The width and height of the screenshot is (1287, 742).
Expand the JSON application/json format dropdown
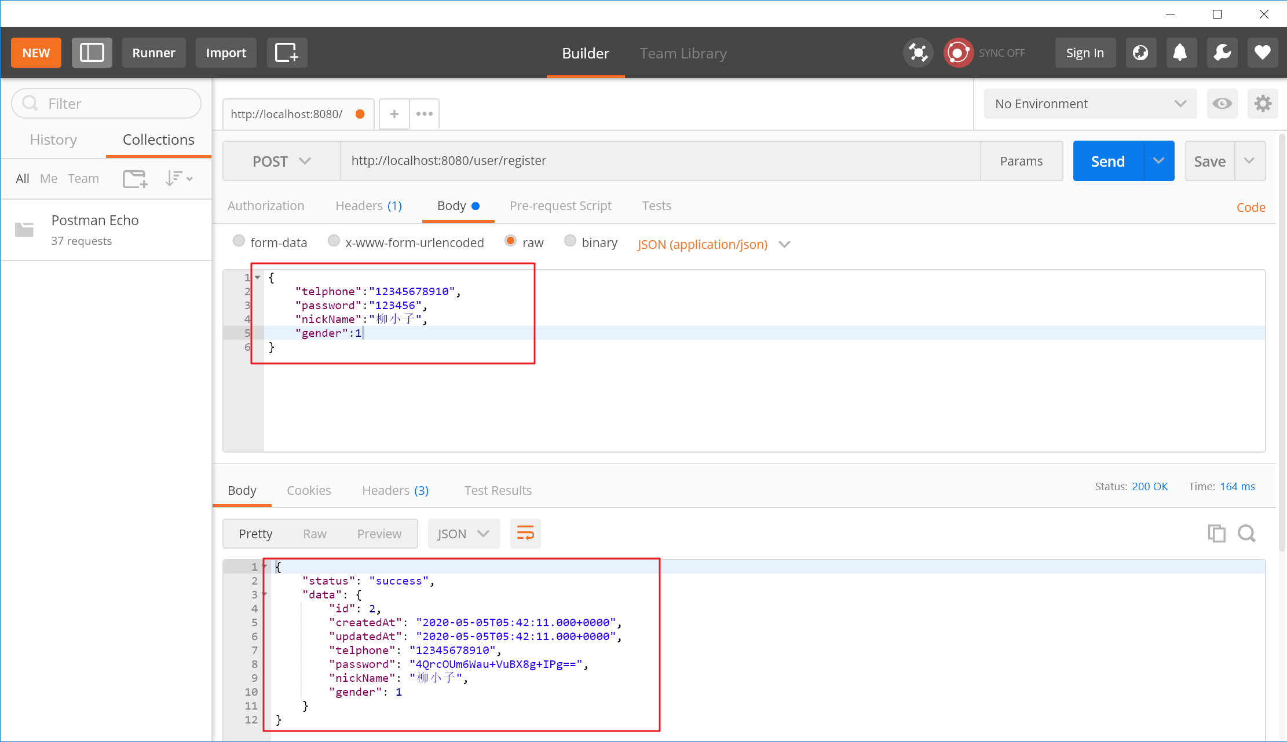click(x=783, y=245)
